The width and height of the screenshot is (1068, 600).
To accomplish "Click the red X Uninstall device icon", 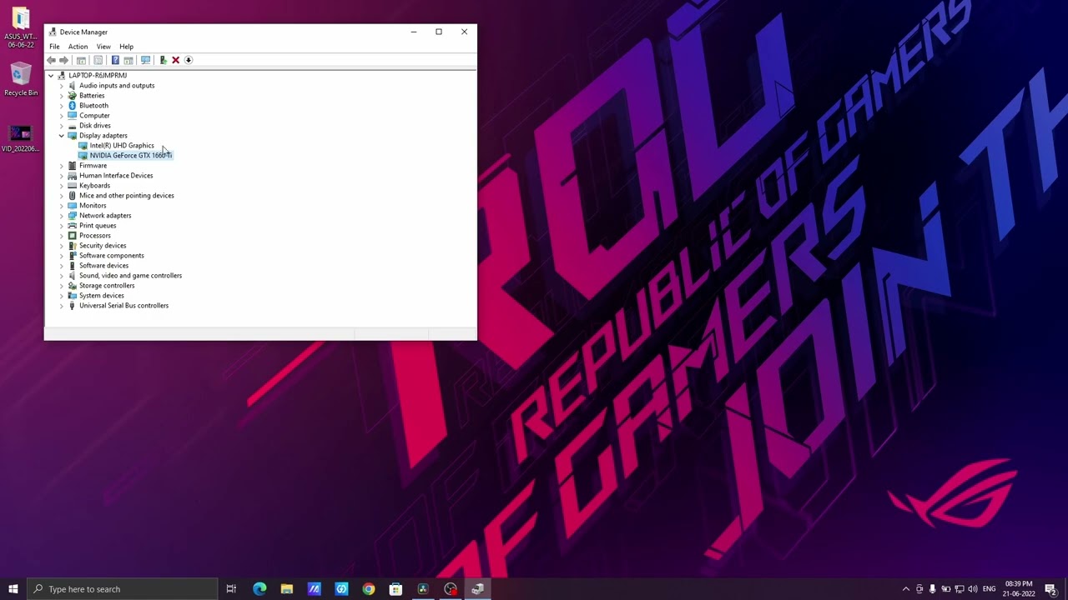I will click(175, 60).
